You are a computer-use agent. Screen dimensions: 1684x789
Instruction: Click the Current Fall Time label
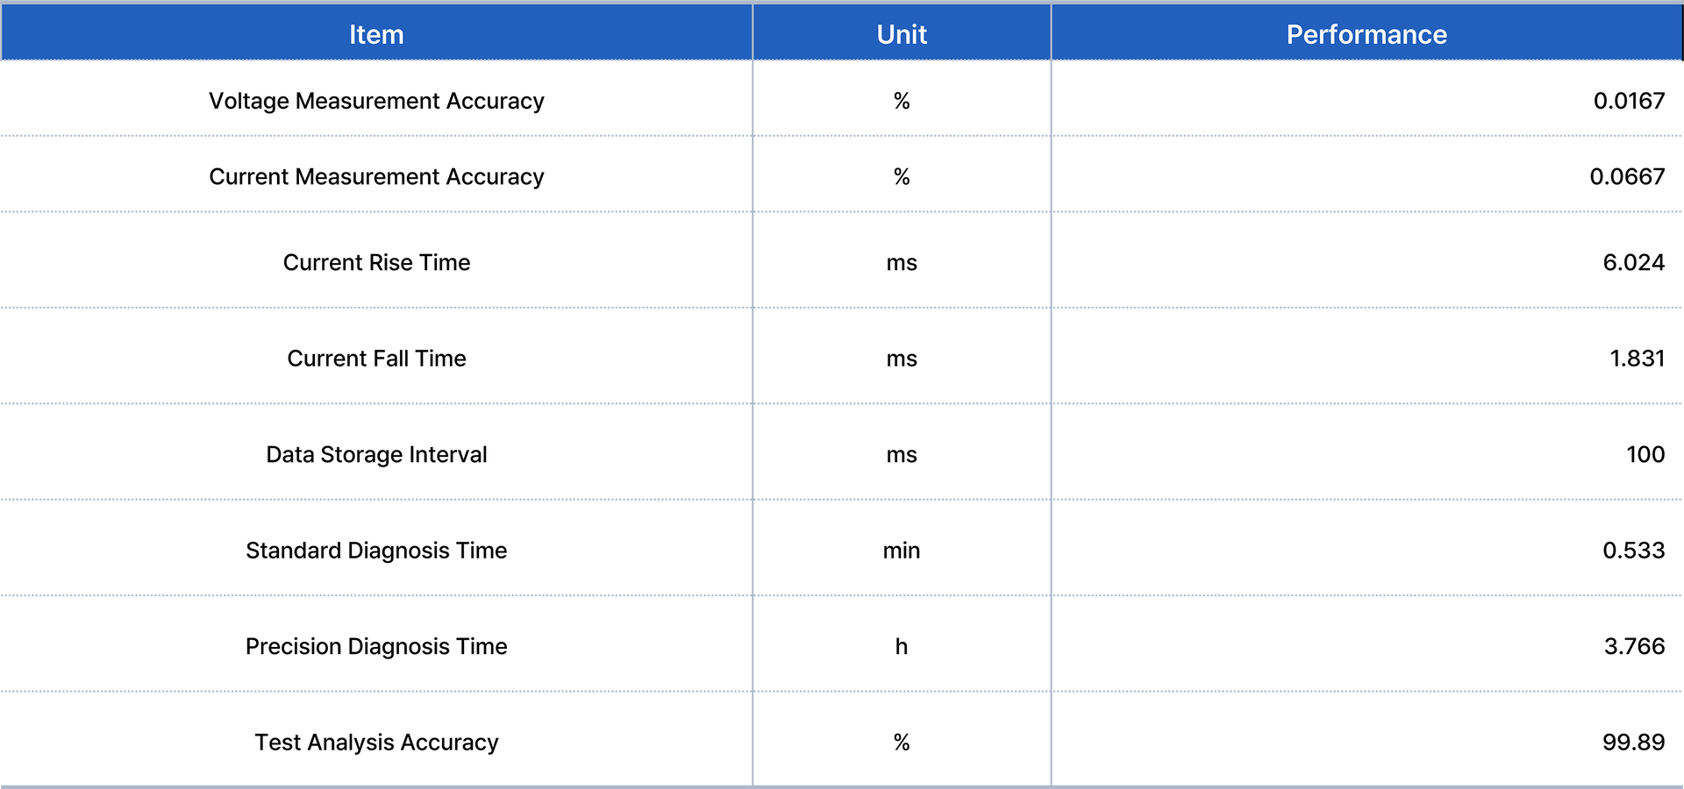click(376, 358)
